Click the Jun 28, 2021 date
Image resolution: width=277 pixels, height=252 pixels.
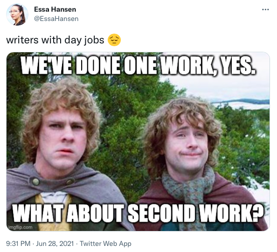click(55, 244)
